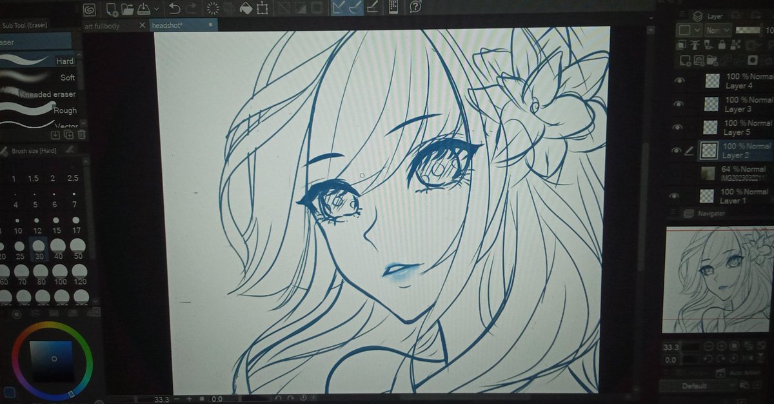This screenshot has width=774, height=404.
Task: Toggle the lock layer icon
Action: 722,45
